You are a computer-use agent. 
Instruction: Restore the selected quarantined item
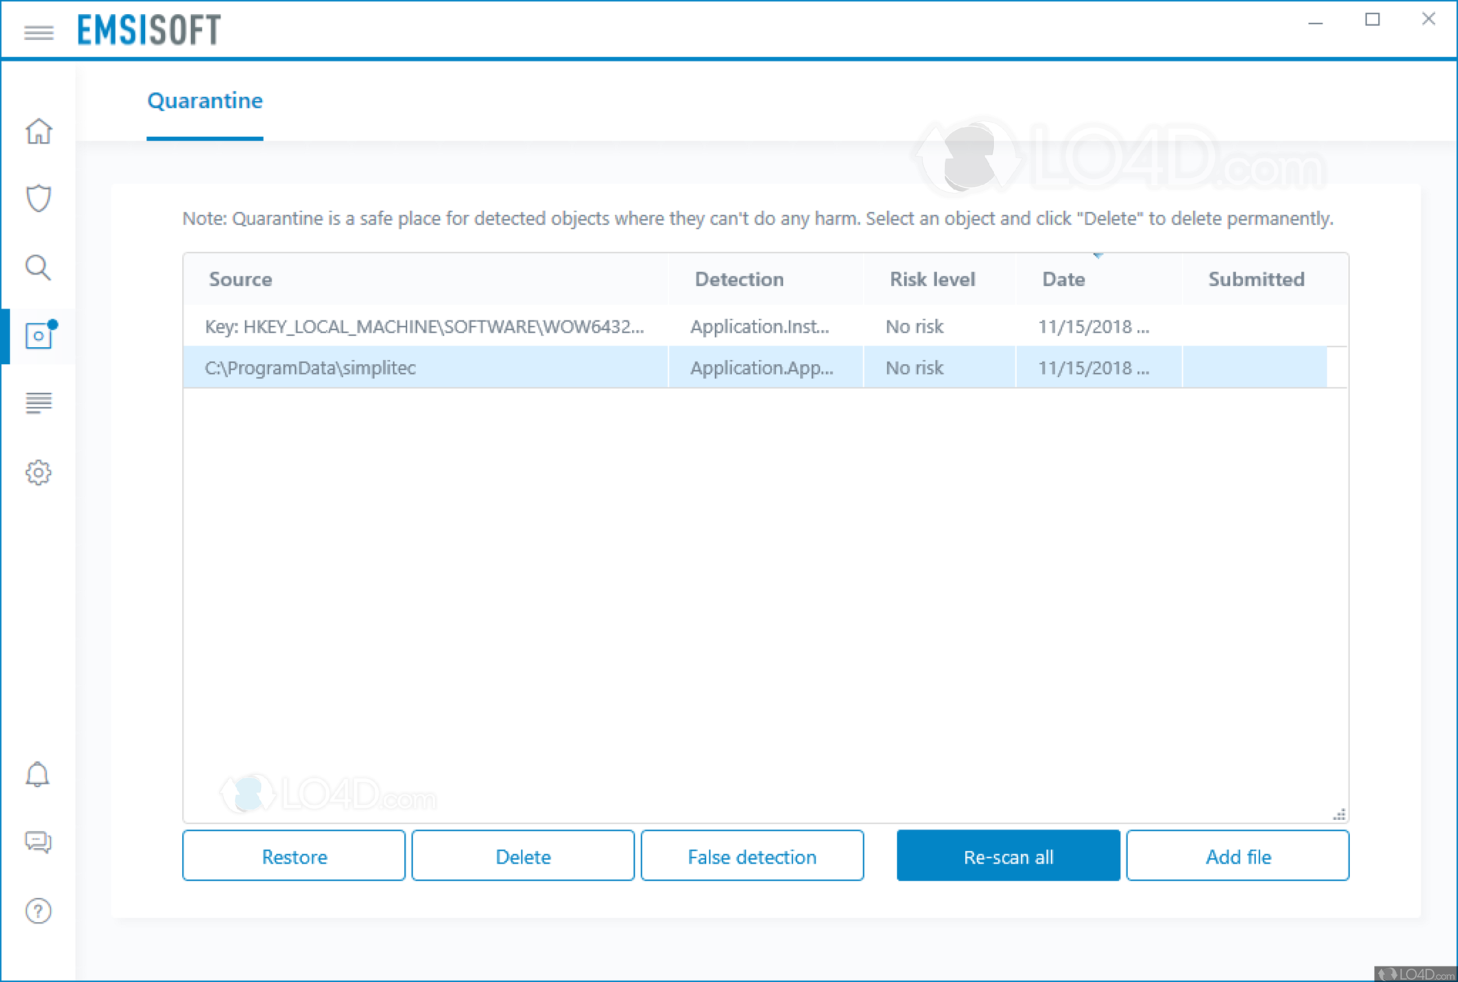294,856
